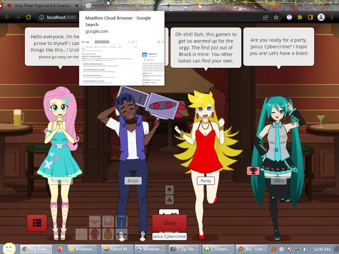Click the network tray icon
Viewport: 339px width, 254px height.
click(298, 249)
